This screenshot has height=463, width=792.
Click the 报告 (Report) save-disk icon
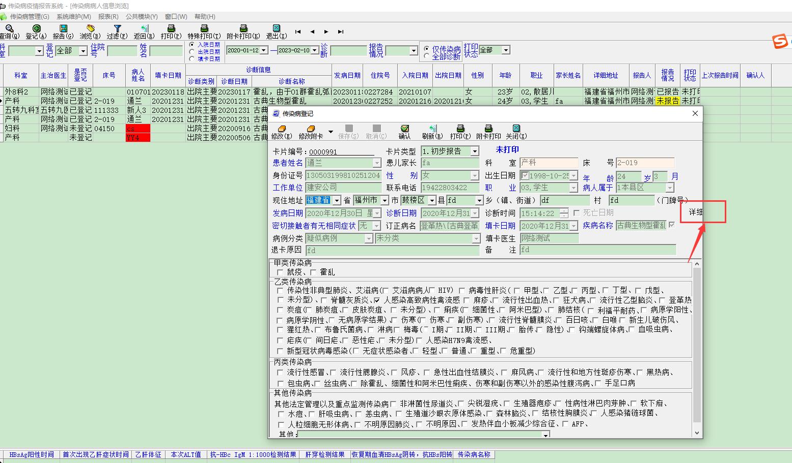(63, 28)
